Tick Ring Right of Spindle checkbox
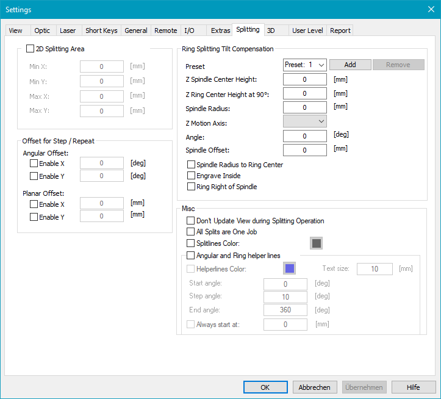This screenshot has height=399, width=441. pyautogui.click(x=192, y=187)
